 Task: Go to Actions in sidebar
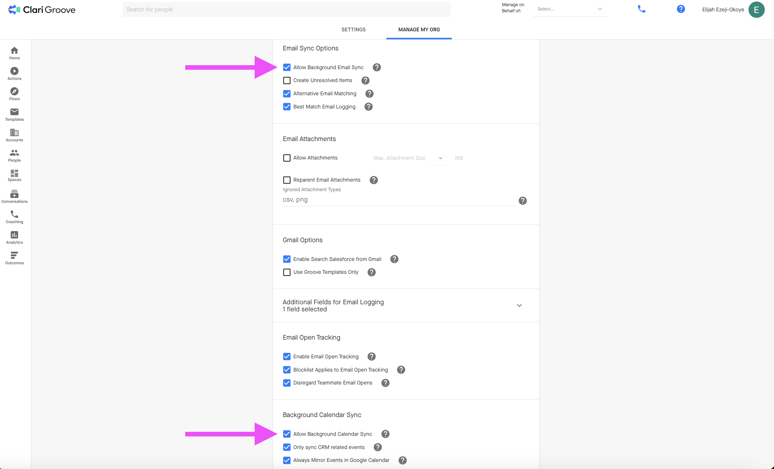point(14,73)
